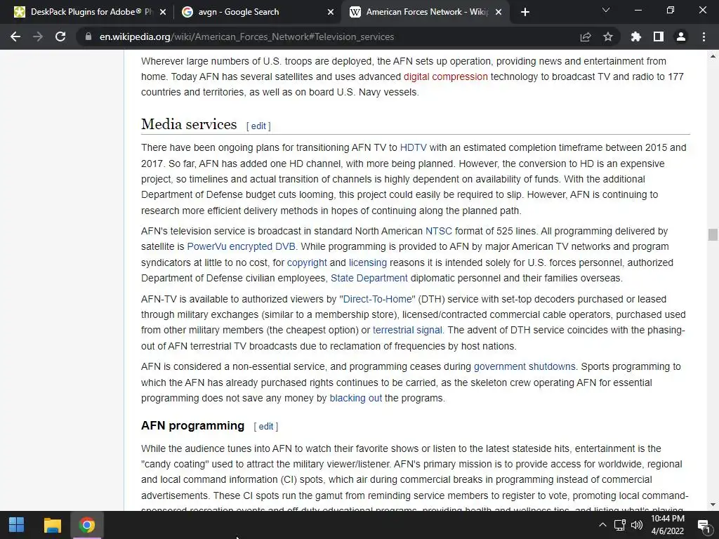Open the clock showing 10:44 PM
This screenshot has width=719, height=539.
[x=668, y=525]
